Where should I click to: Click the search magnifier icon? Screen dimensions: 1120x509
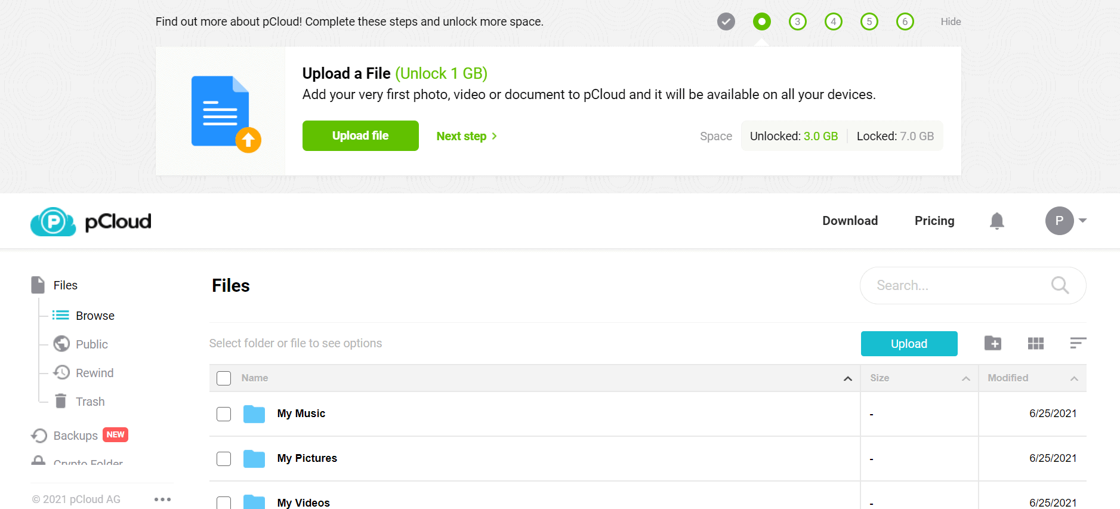pos(1060,285)
